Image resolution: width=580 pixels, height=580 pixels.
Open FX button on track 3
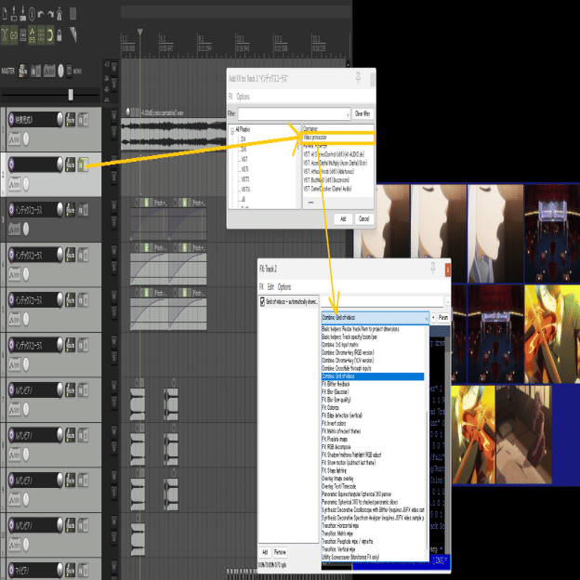point(83,210)
